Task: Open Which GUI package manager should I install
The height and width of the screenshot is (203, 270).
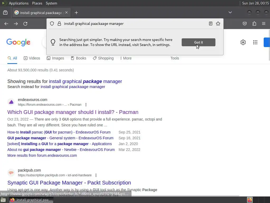Action: (x=73, y=112)
